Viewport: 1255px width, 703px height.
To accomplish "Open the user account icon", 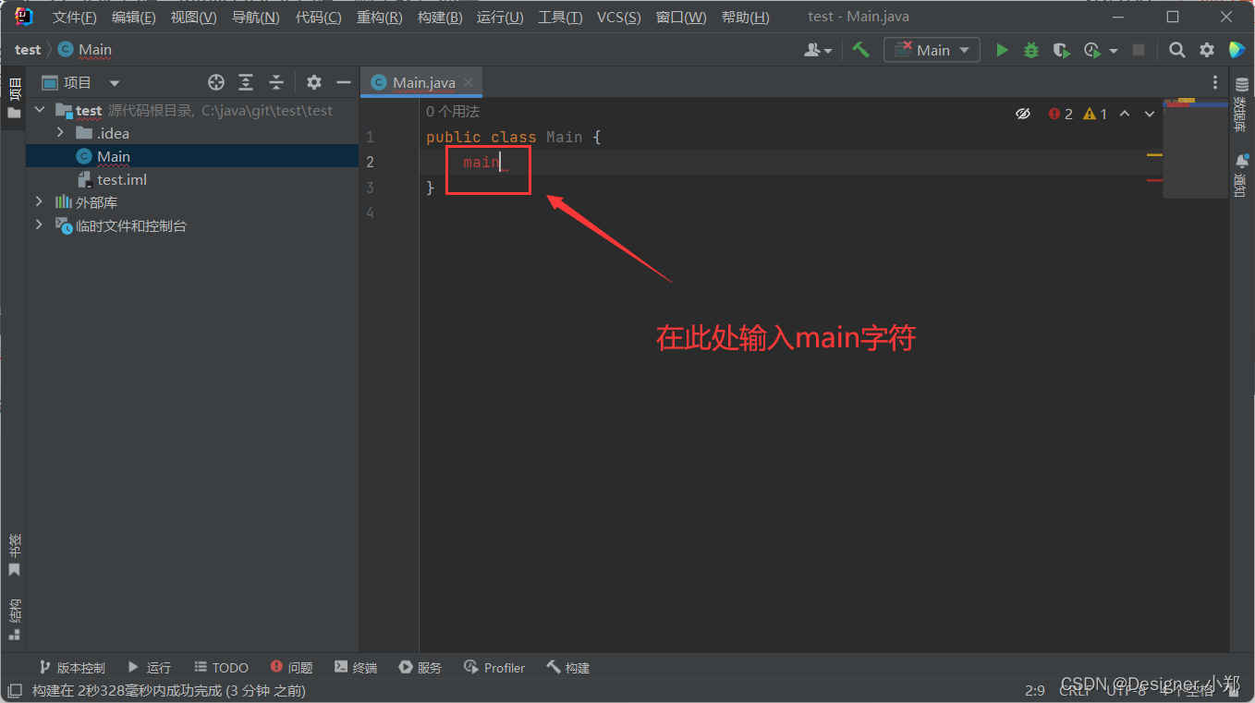I will click(812, 50).
